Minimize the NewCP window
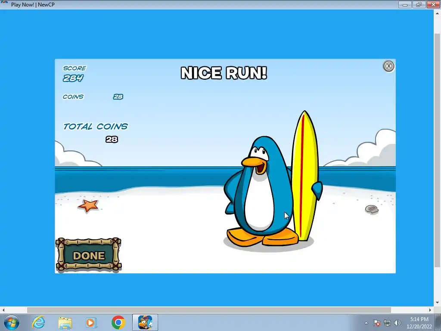441x331 pixels. [405, 5]
